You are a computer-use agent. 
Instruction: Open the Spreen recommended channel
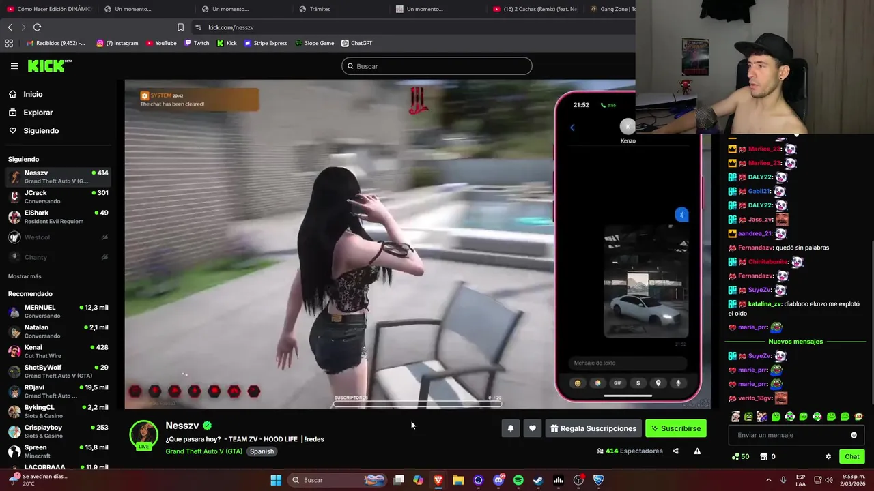click(x=58, y=451)
